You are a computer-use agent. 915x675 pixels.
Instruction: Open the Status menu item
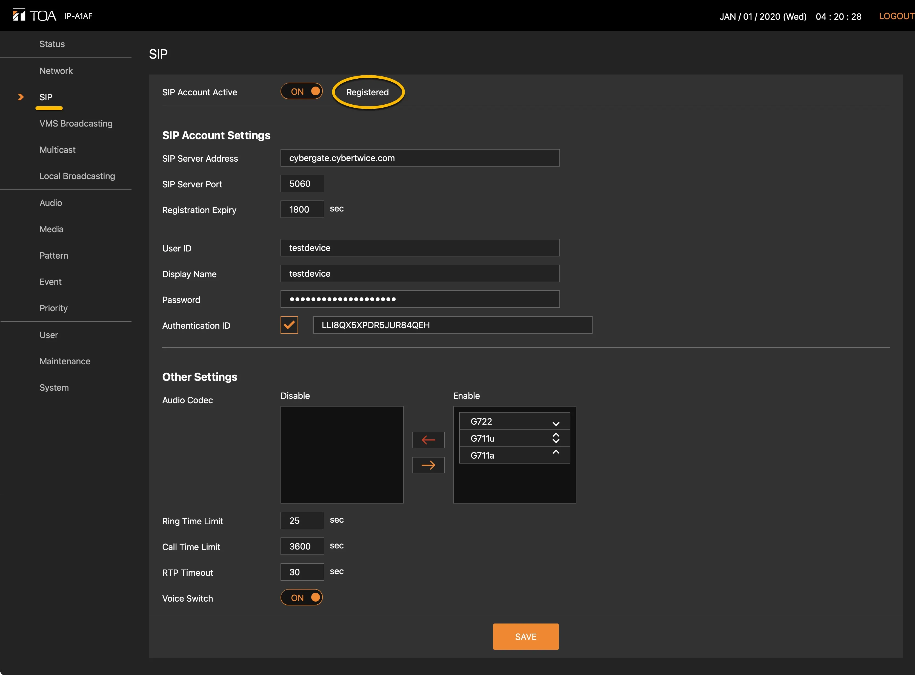52,44
